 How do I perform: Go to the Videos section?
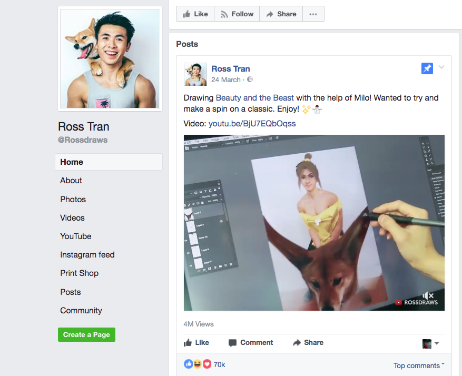pos(72,218)
